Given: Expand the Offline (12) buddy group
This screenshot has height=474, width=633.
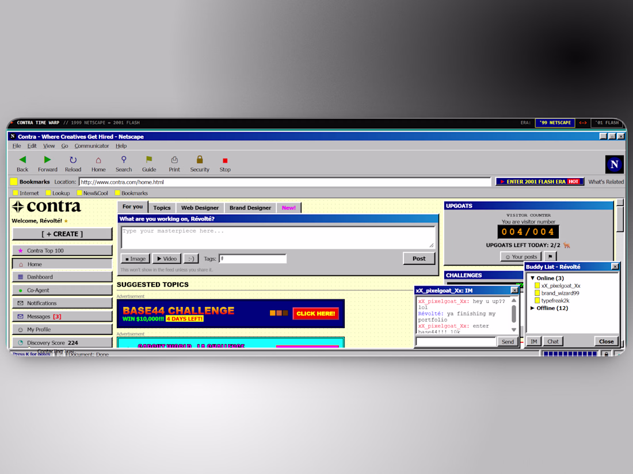Looking at the screenshot, I should pyautogui.click(x=532, y=308).
